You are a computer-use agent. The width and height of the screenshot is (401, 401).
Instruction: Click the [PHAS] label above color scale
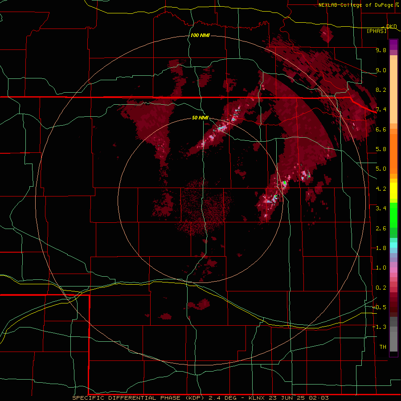376,31
